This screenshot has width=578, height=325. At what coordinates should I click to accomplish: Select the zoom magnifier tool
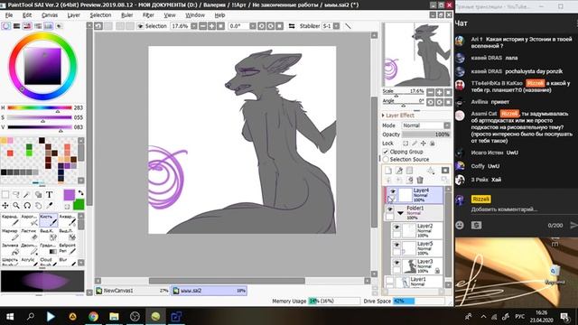[16, 205]
